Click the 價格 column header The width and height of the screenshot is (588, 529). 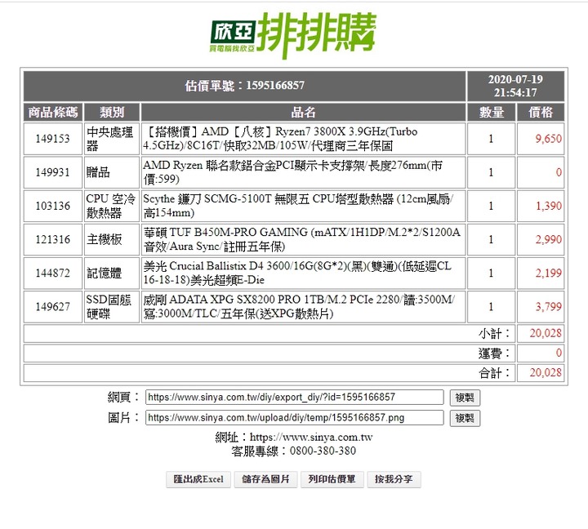click(x=541, y=112)
